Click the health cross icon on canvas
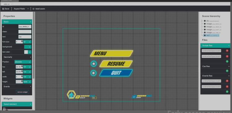 pyautogui.click(x=78, y=97)
